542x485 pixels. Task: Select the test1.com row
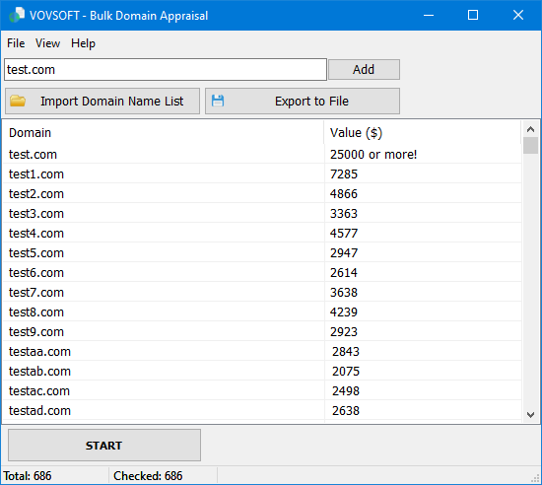pos(262,173)
